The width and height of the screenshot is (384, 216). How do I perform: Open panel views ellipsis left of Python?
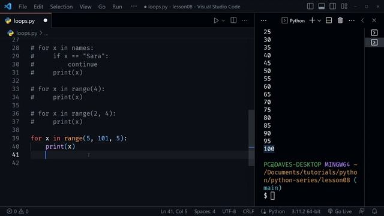[263, 20]
